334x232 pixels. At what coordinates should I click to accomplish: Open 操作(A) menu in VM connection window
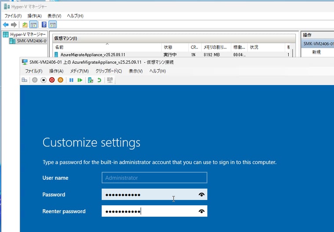pyautogui.click(x=56, y=71)
